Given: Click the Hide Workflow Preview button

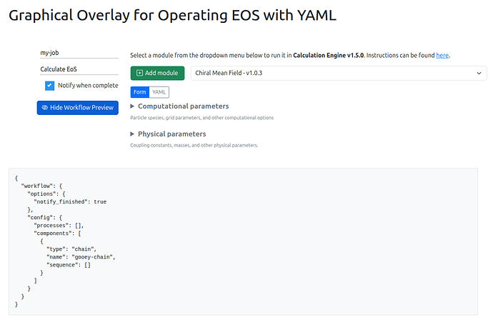Looking at the screenshot, I should 78,108.
